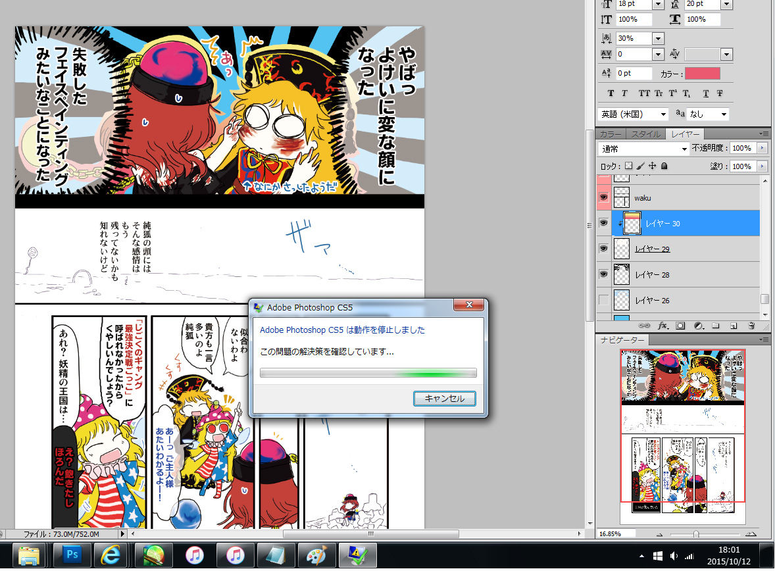Add a layer style with fx icon
Screen dimensions: 775x571
click(662, 326)
